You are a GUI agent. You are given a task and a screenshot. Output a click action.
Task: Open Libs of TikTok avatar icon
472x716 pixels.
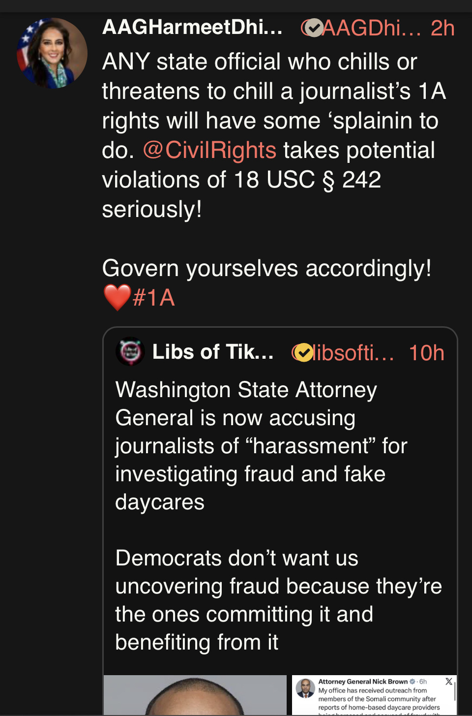coord(130,351)
